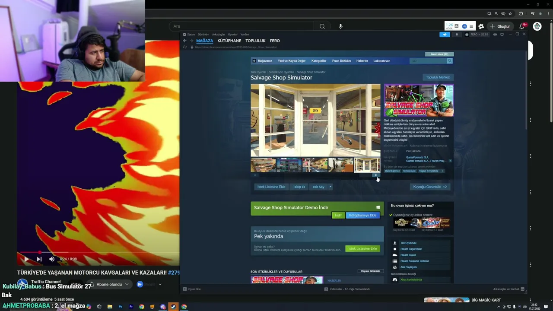Bookmark page with Chrome star icon
The width and height of the screenshot is (553, 311).
click(510, 14)
